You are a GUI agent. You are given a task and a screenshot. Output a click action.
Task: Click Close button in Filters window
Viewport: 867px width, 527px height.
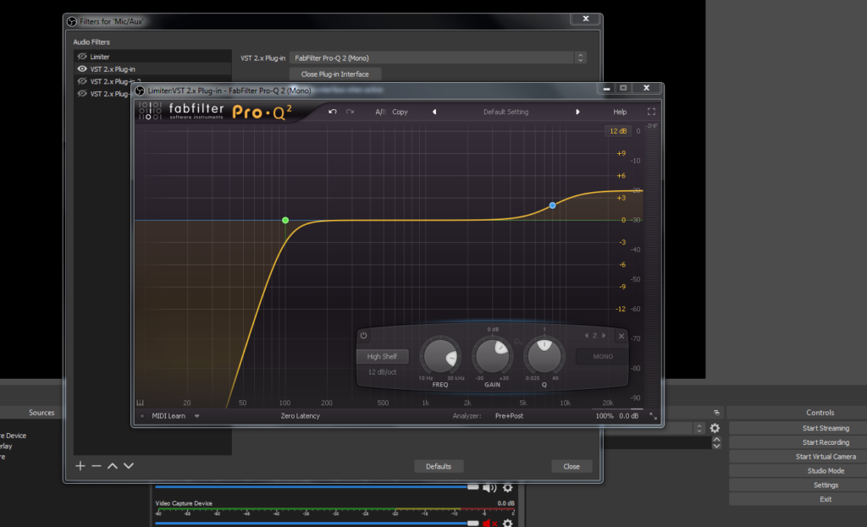(x=572, y=466)
